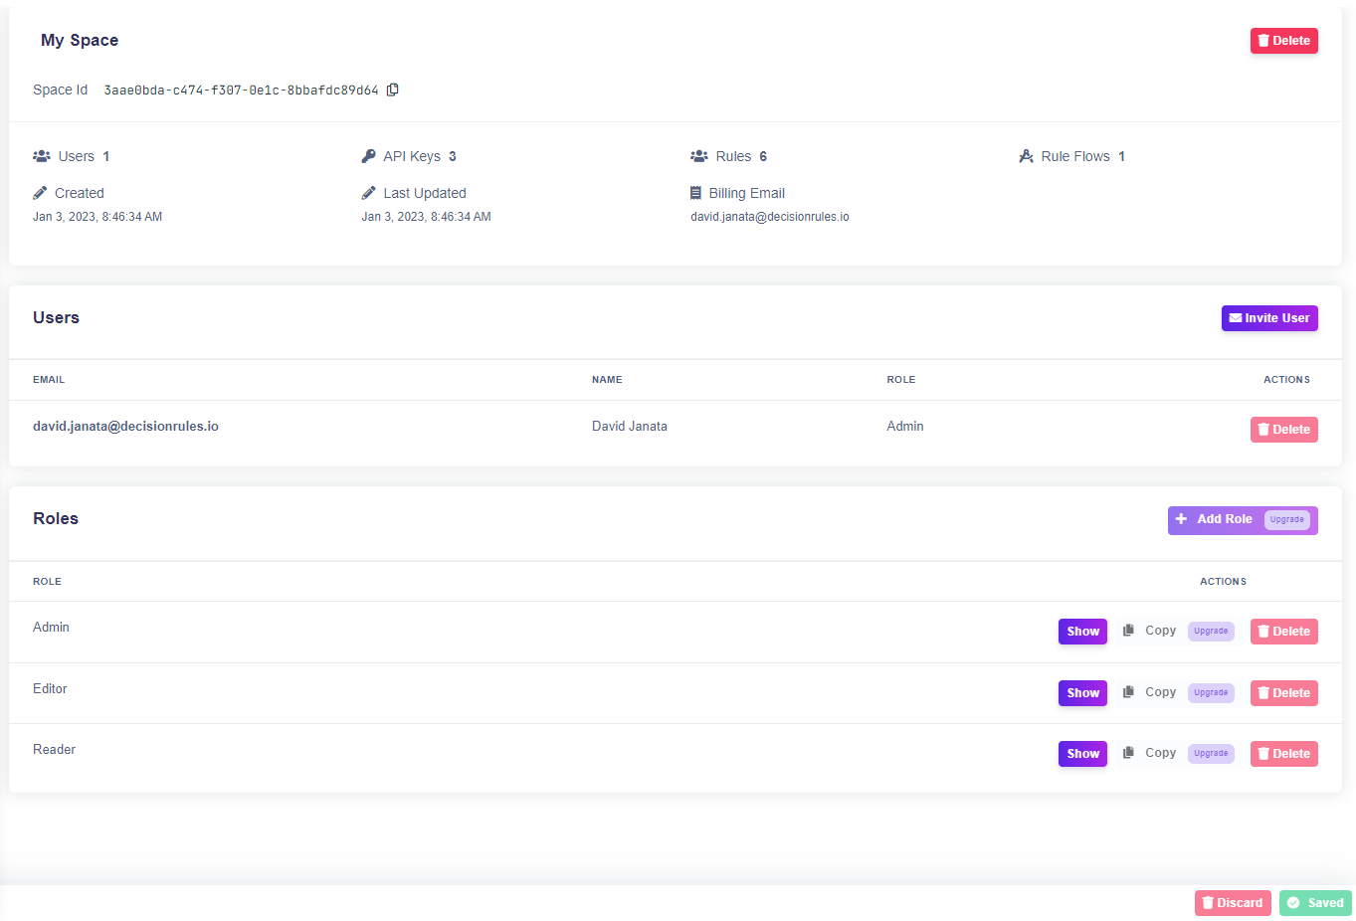Click the copy icon in Editor role row
Screen dimensions: 1356x921
click(x=1128, y=692)
